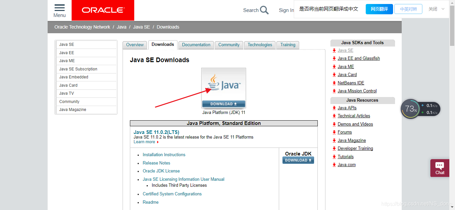This screenshot has width=455, height=210.
Task: Click the red download arrow beside Java EE and Glassfish
Action: point(334,58)
